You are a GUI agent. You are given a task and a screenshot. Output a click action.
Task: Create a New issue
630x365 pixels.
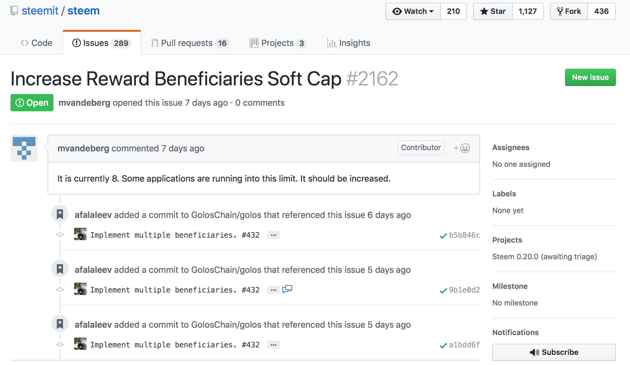pyautogui.click(x=590, y=77)
